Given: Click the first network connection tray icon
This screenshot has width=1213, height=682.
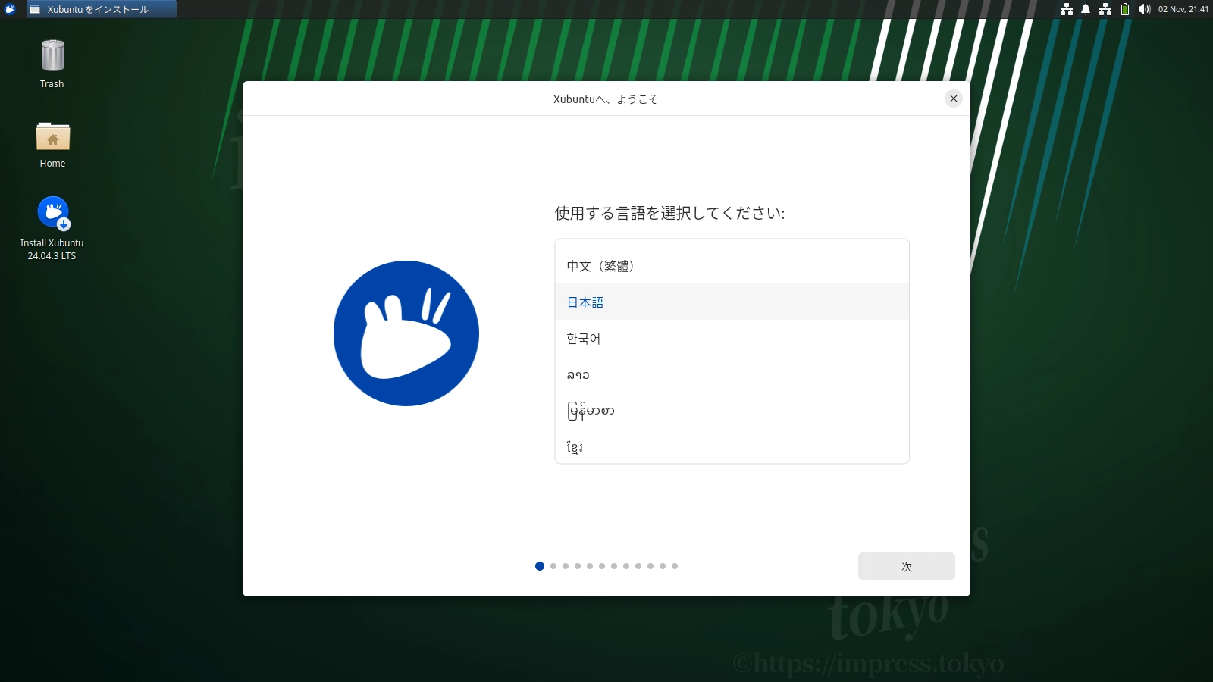Looking at the screenshot, I should pyautogui.click(x=1067, y=9).
